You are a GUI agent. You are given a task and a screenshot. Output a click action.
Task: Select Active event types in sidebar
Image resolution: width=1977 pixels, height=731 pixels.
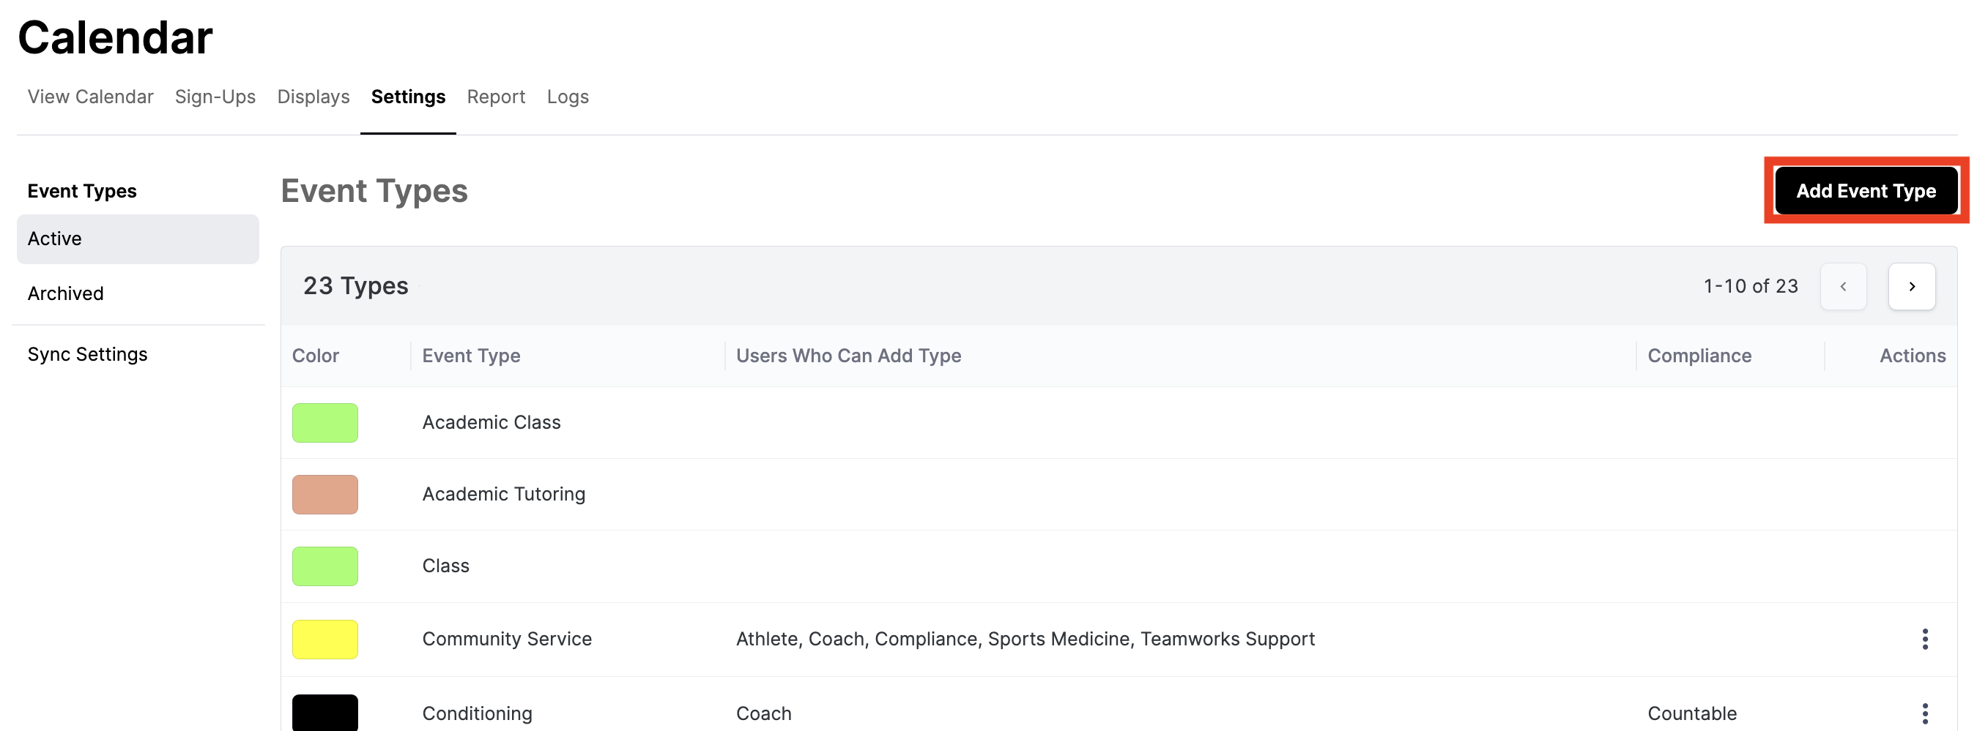pyautogui.click(x=138, y=239)
